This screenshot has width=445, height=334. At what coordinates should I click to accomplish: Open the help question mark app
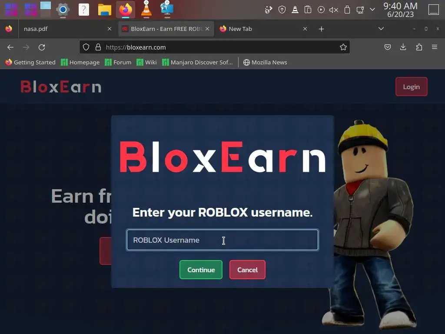click(x=84, y=10)
